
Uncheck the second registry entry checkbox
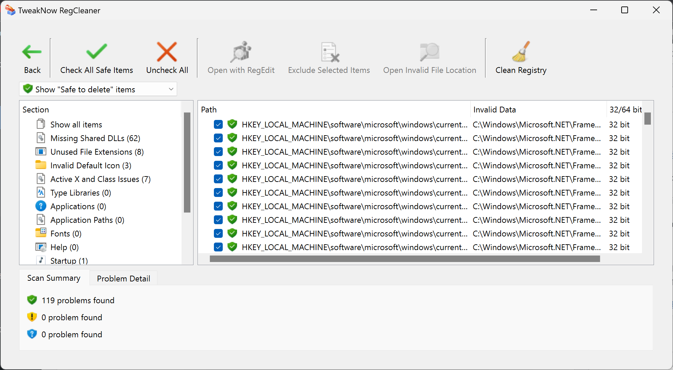click(x=218, y=138)
